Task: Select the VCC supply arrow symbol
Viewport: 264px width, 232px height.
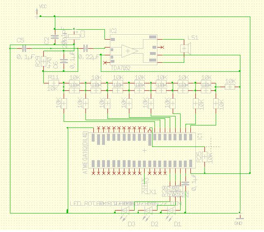Action: 37,13
